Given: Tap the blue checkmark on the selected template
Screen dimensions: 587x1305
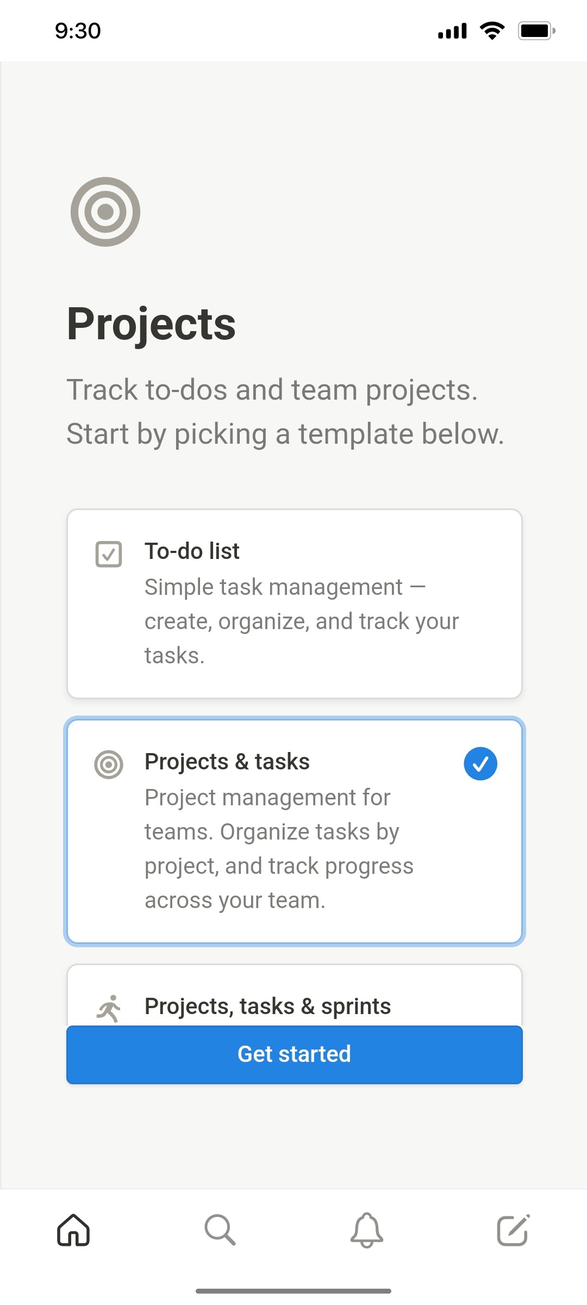Looking at the screenshot, I should (480, 763).
